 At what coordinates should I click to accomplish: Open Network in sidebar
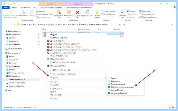click(10, 91)
